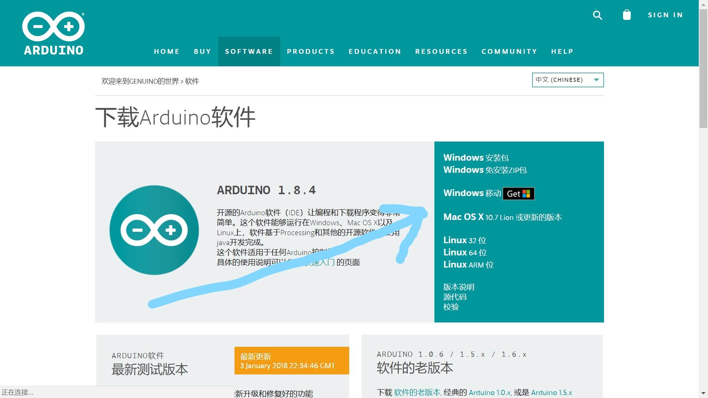Download Windows 免安装ZIP包

pyautogui.click(x=485, y=170)
